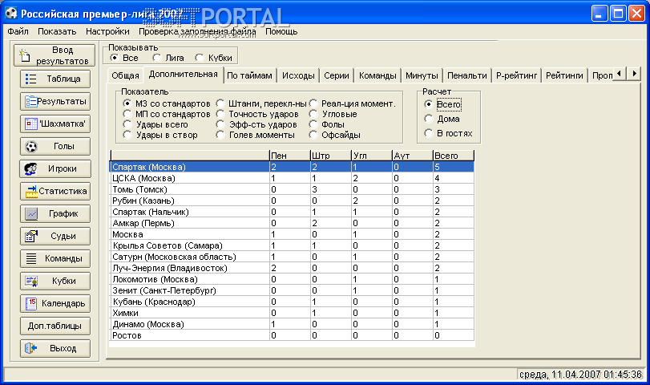
Task: Open the Серии tab
Action: pos(337,75)
